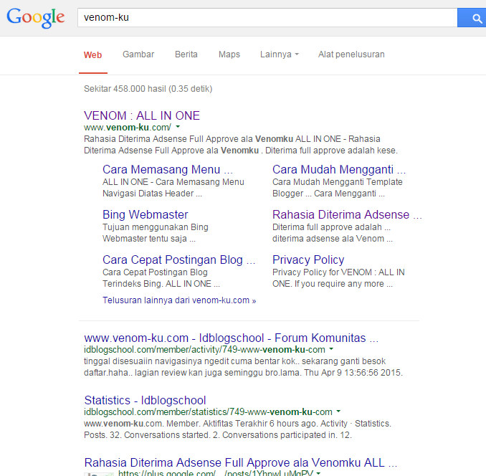Click Telusuran lainnya dari venom-ku.com link
The image size is (486, 476).
coord(179,300)
